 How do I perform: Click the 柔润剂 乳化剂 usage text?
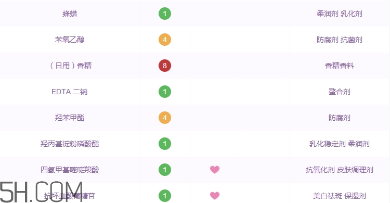339,14
